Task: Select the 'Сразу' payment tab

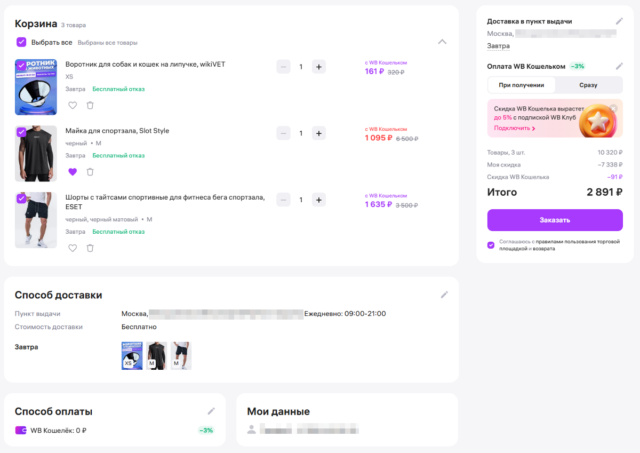Action: point(588,85)
